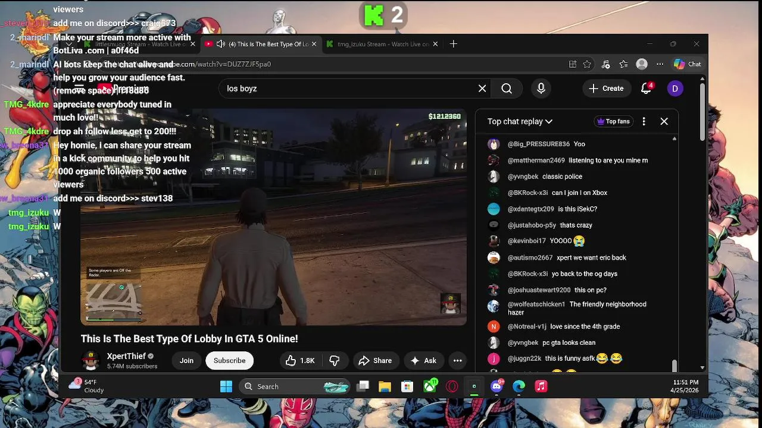Viewport: 762px width, 428px height.
Task: Open File Explorer from the taskbar
Action: 385,386
